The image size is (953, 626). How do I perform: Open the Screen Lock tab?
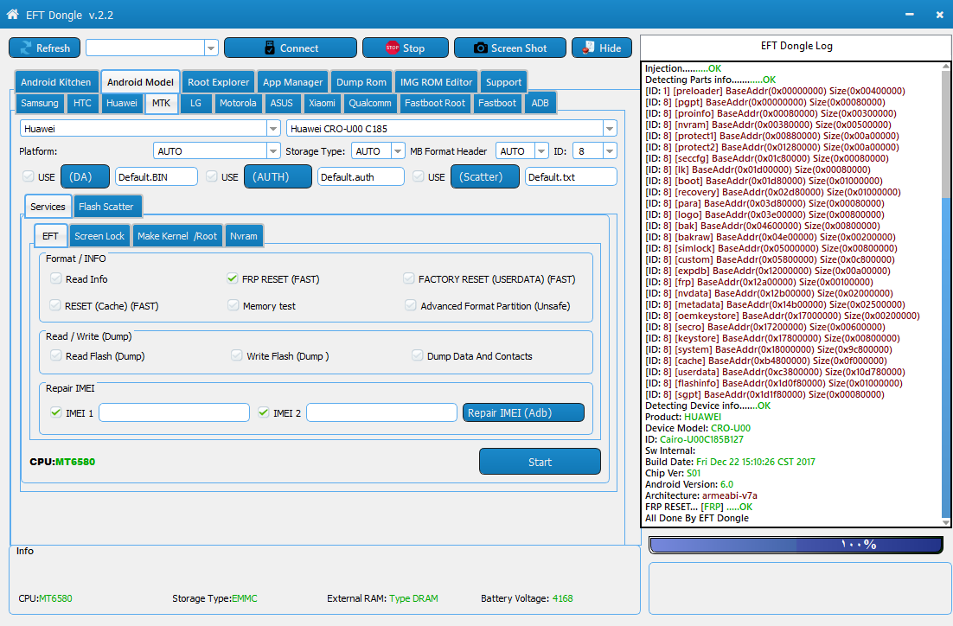click(x=99, y=236)
